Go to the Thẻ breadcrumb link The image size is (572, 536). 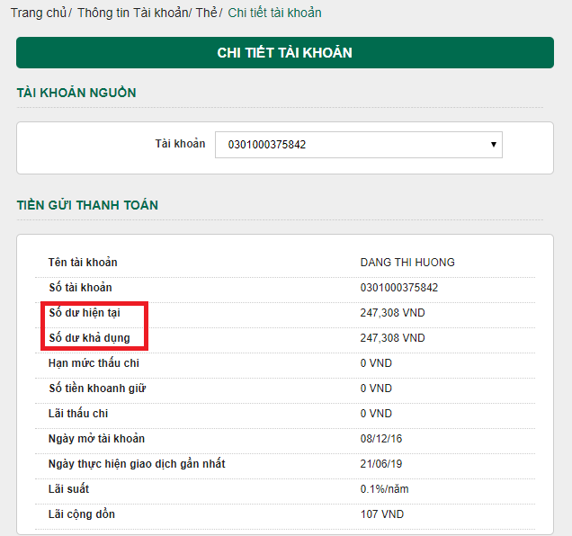click(206, 13)
